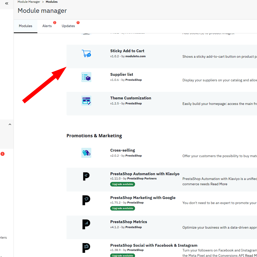Click the PrestaShop Marketing with Google icon
The image size is (257, 257).
tap(86, 200)
